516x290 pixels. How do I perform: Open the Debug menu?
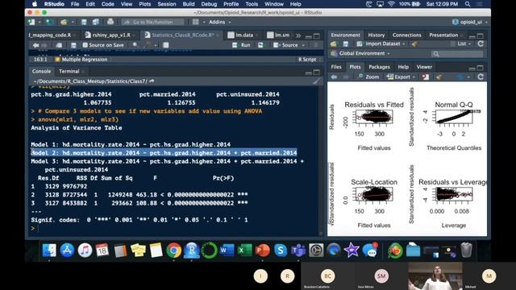tap(209, 4)
